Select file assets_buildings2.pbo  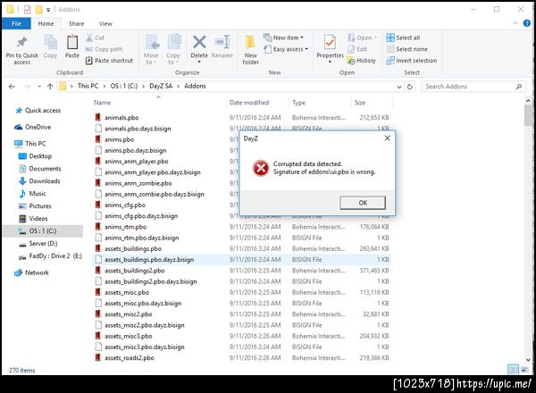[x=134, y=271]
